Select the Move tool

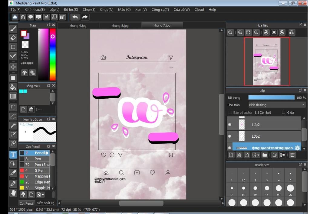13,67
